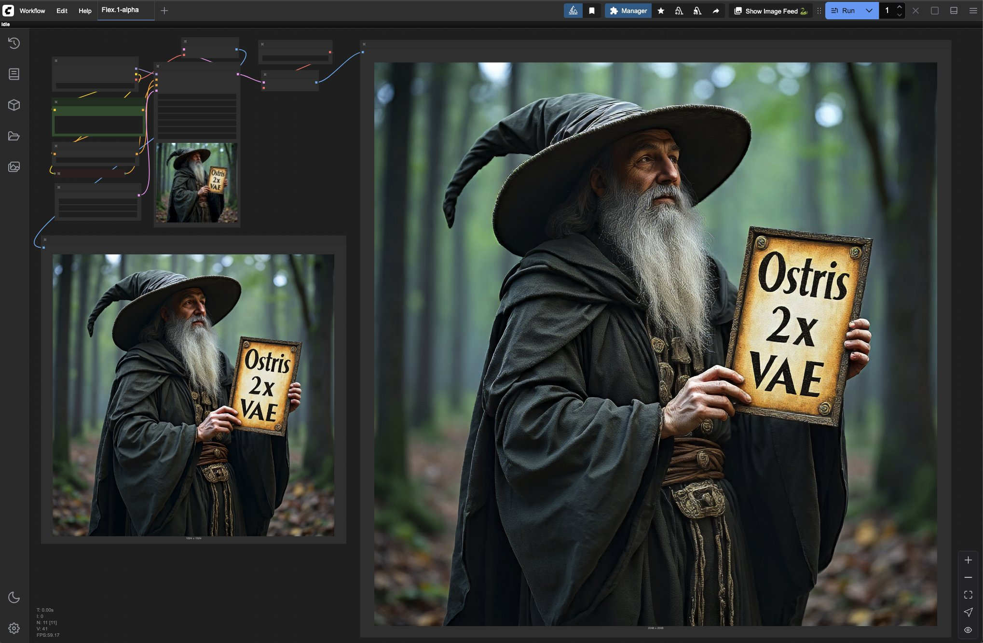Click the first unload models icon

pos(679,11)
